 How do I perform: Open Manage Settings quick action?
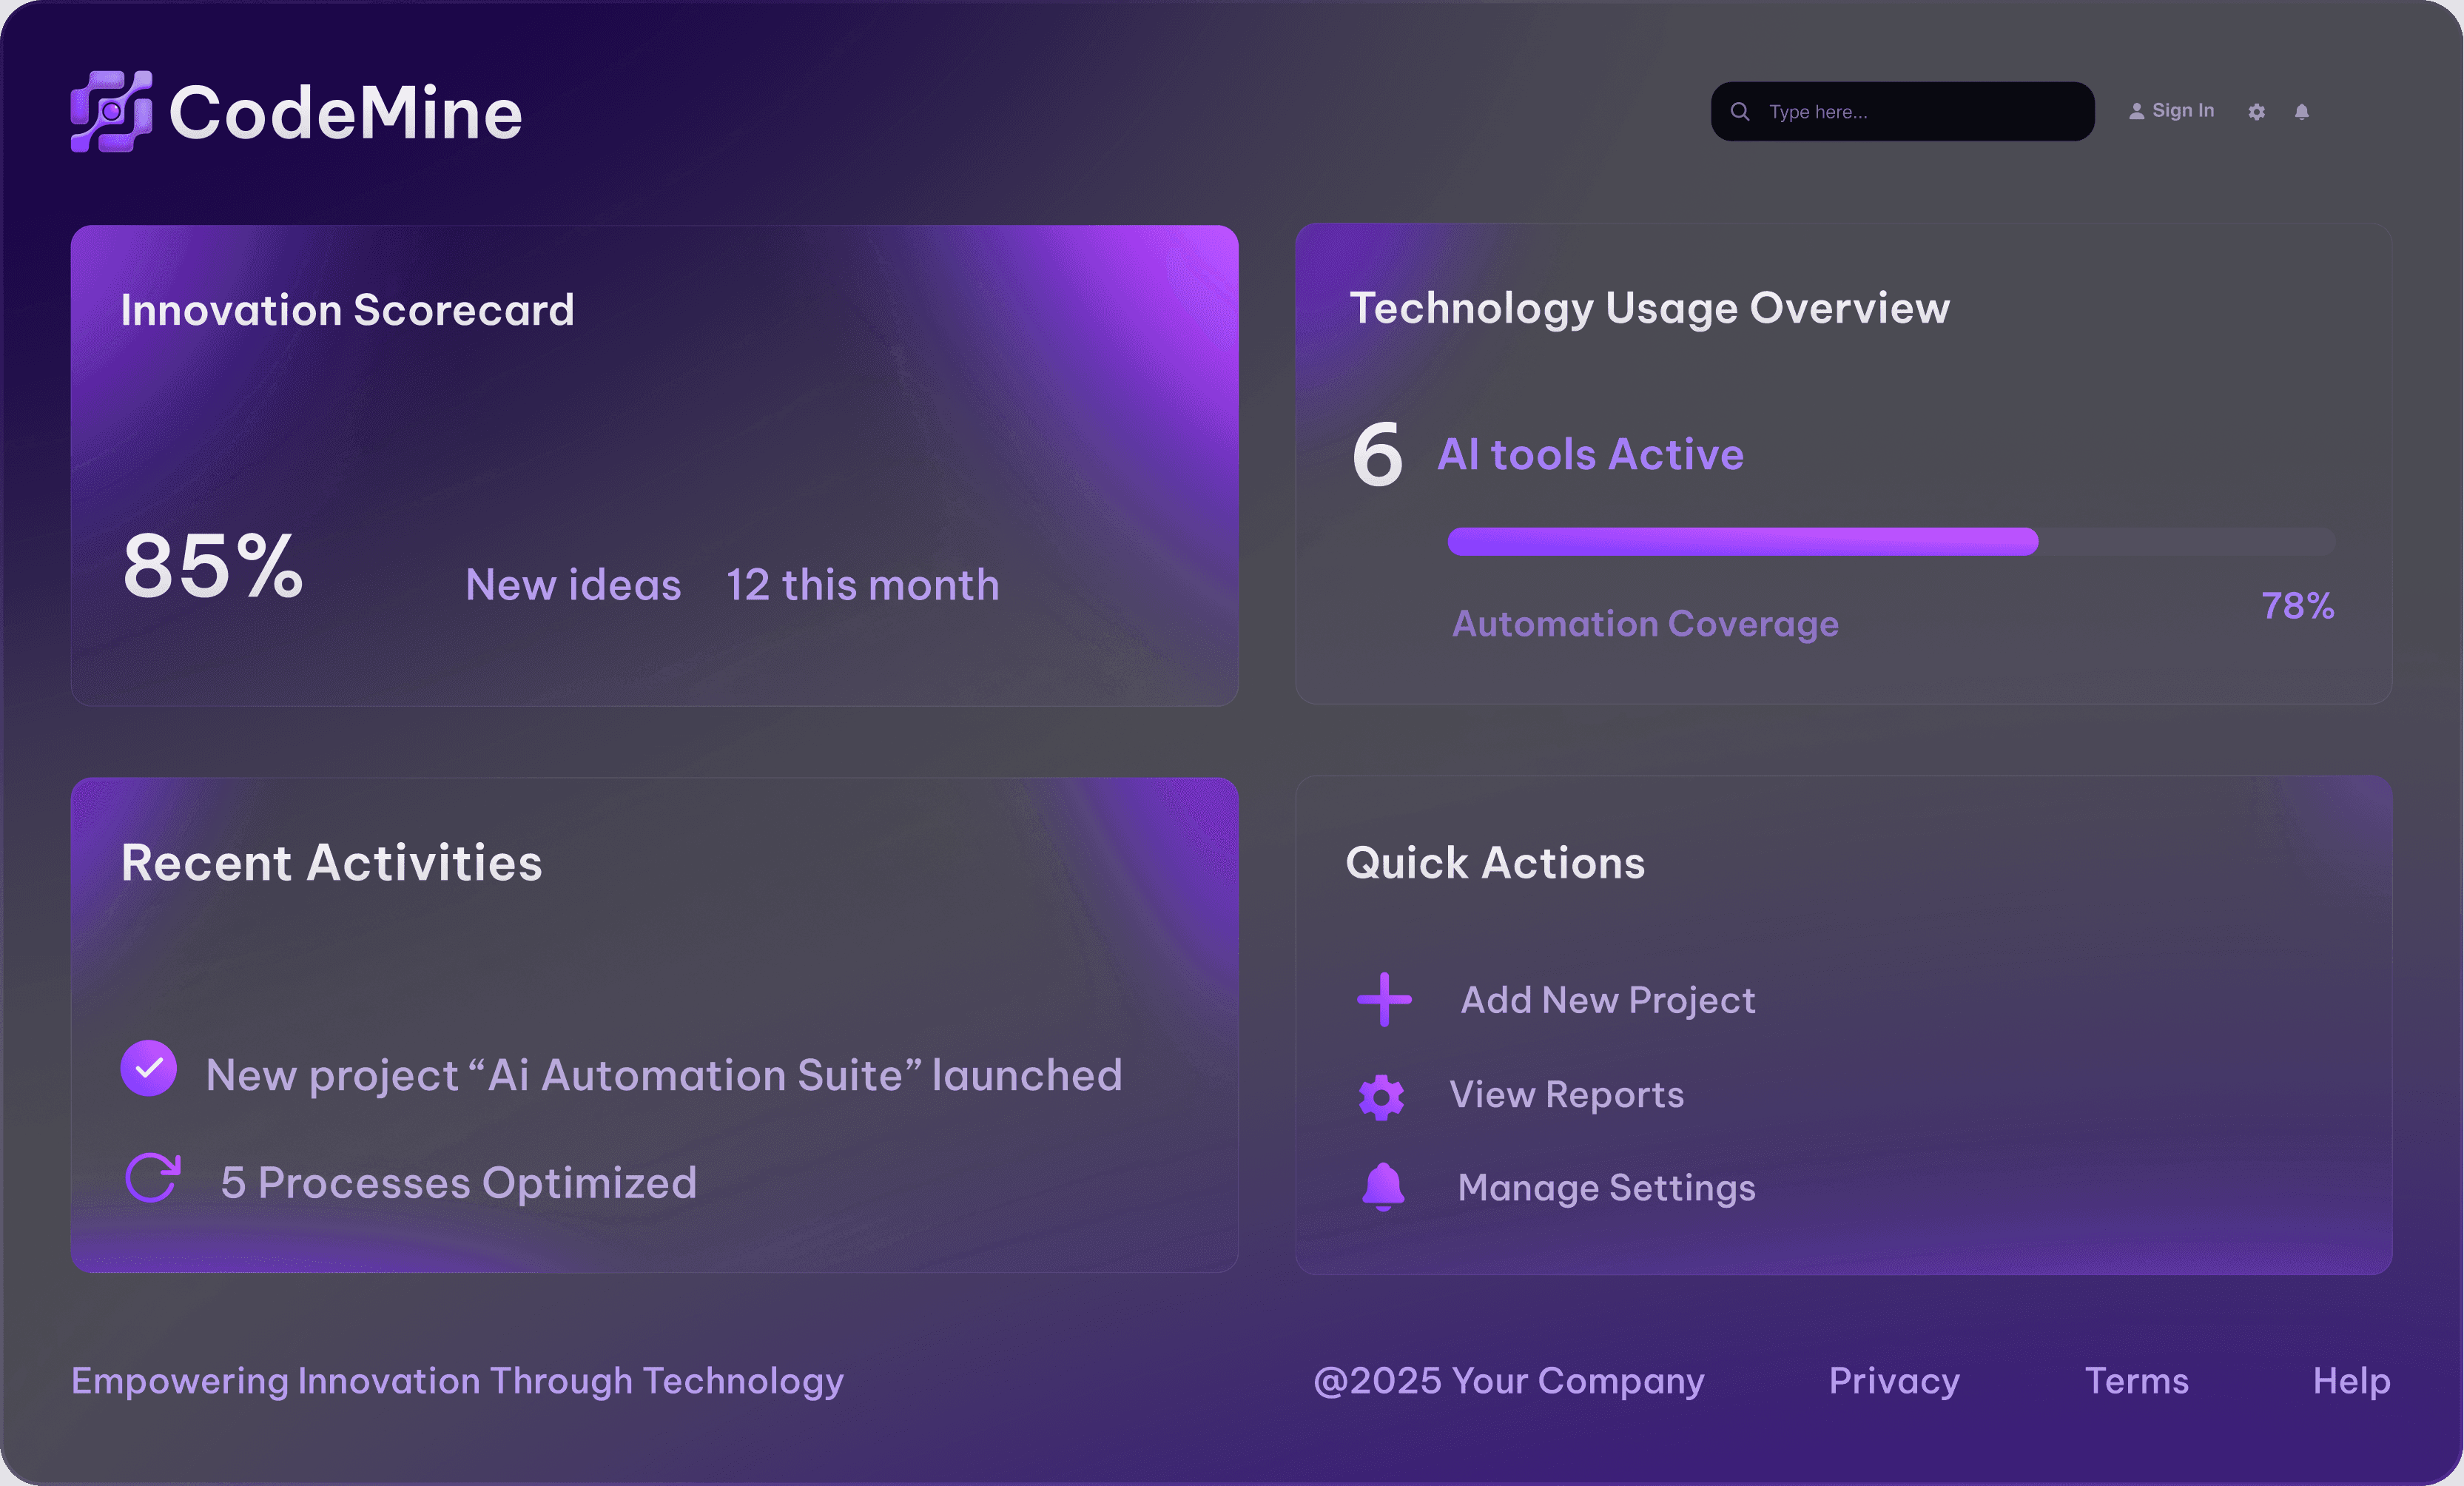(x=1606, y=1188)
